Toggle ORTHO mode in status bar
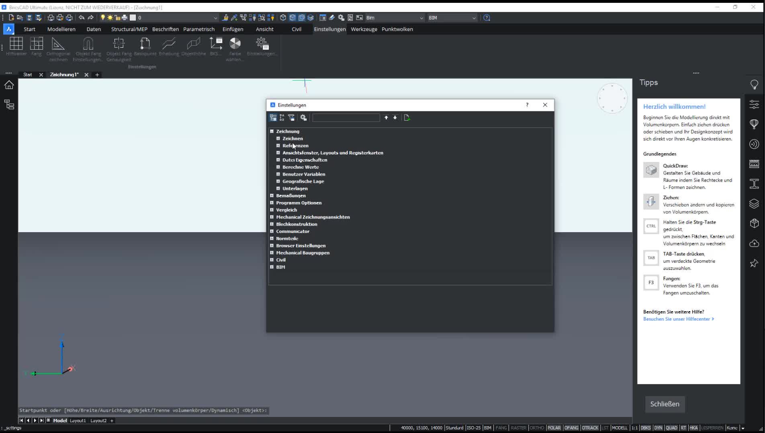This screenshot has width=765, height=433. (536, 428)
